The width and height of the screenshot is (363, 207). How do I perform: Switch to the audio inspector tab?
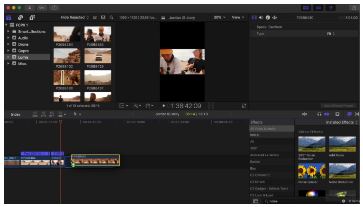pos(261,17)
